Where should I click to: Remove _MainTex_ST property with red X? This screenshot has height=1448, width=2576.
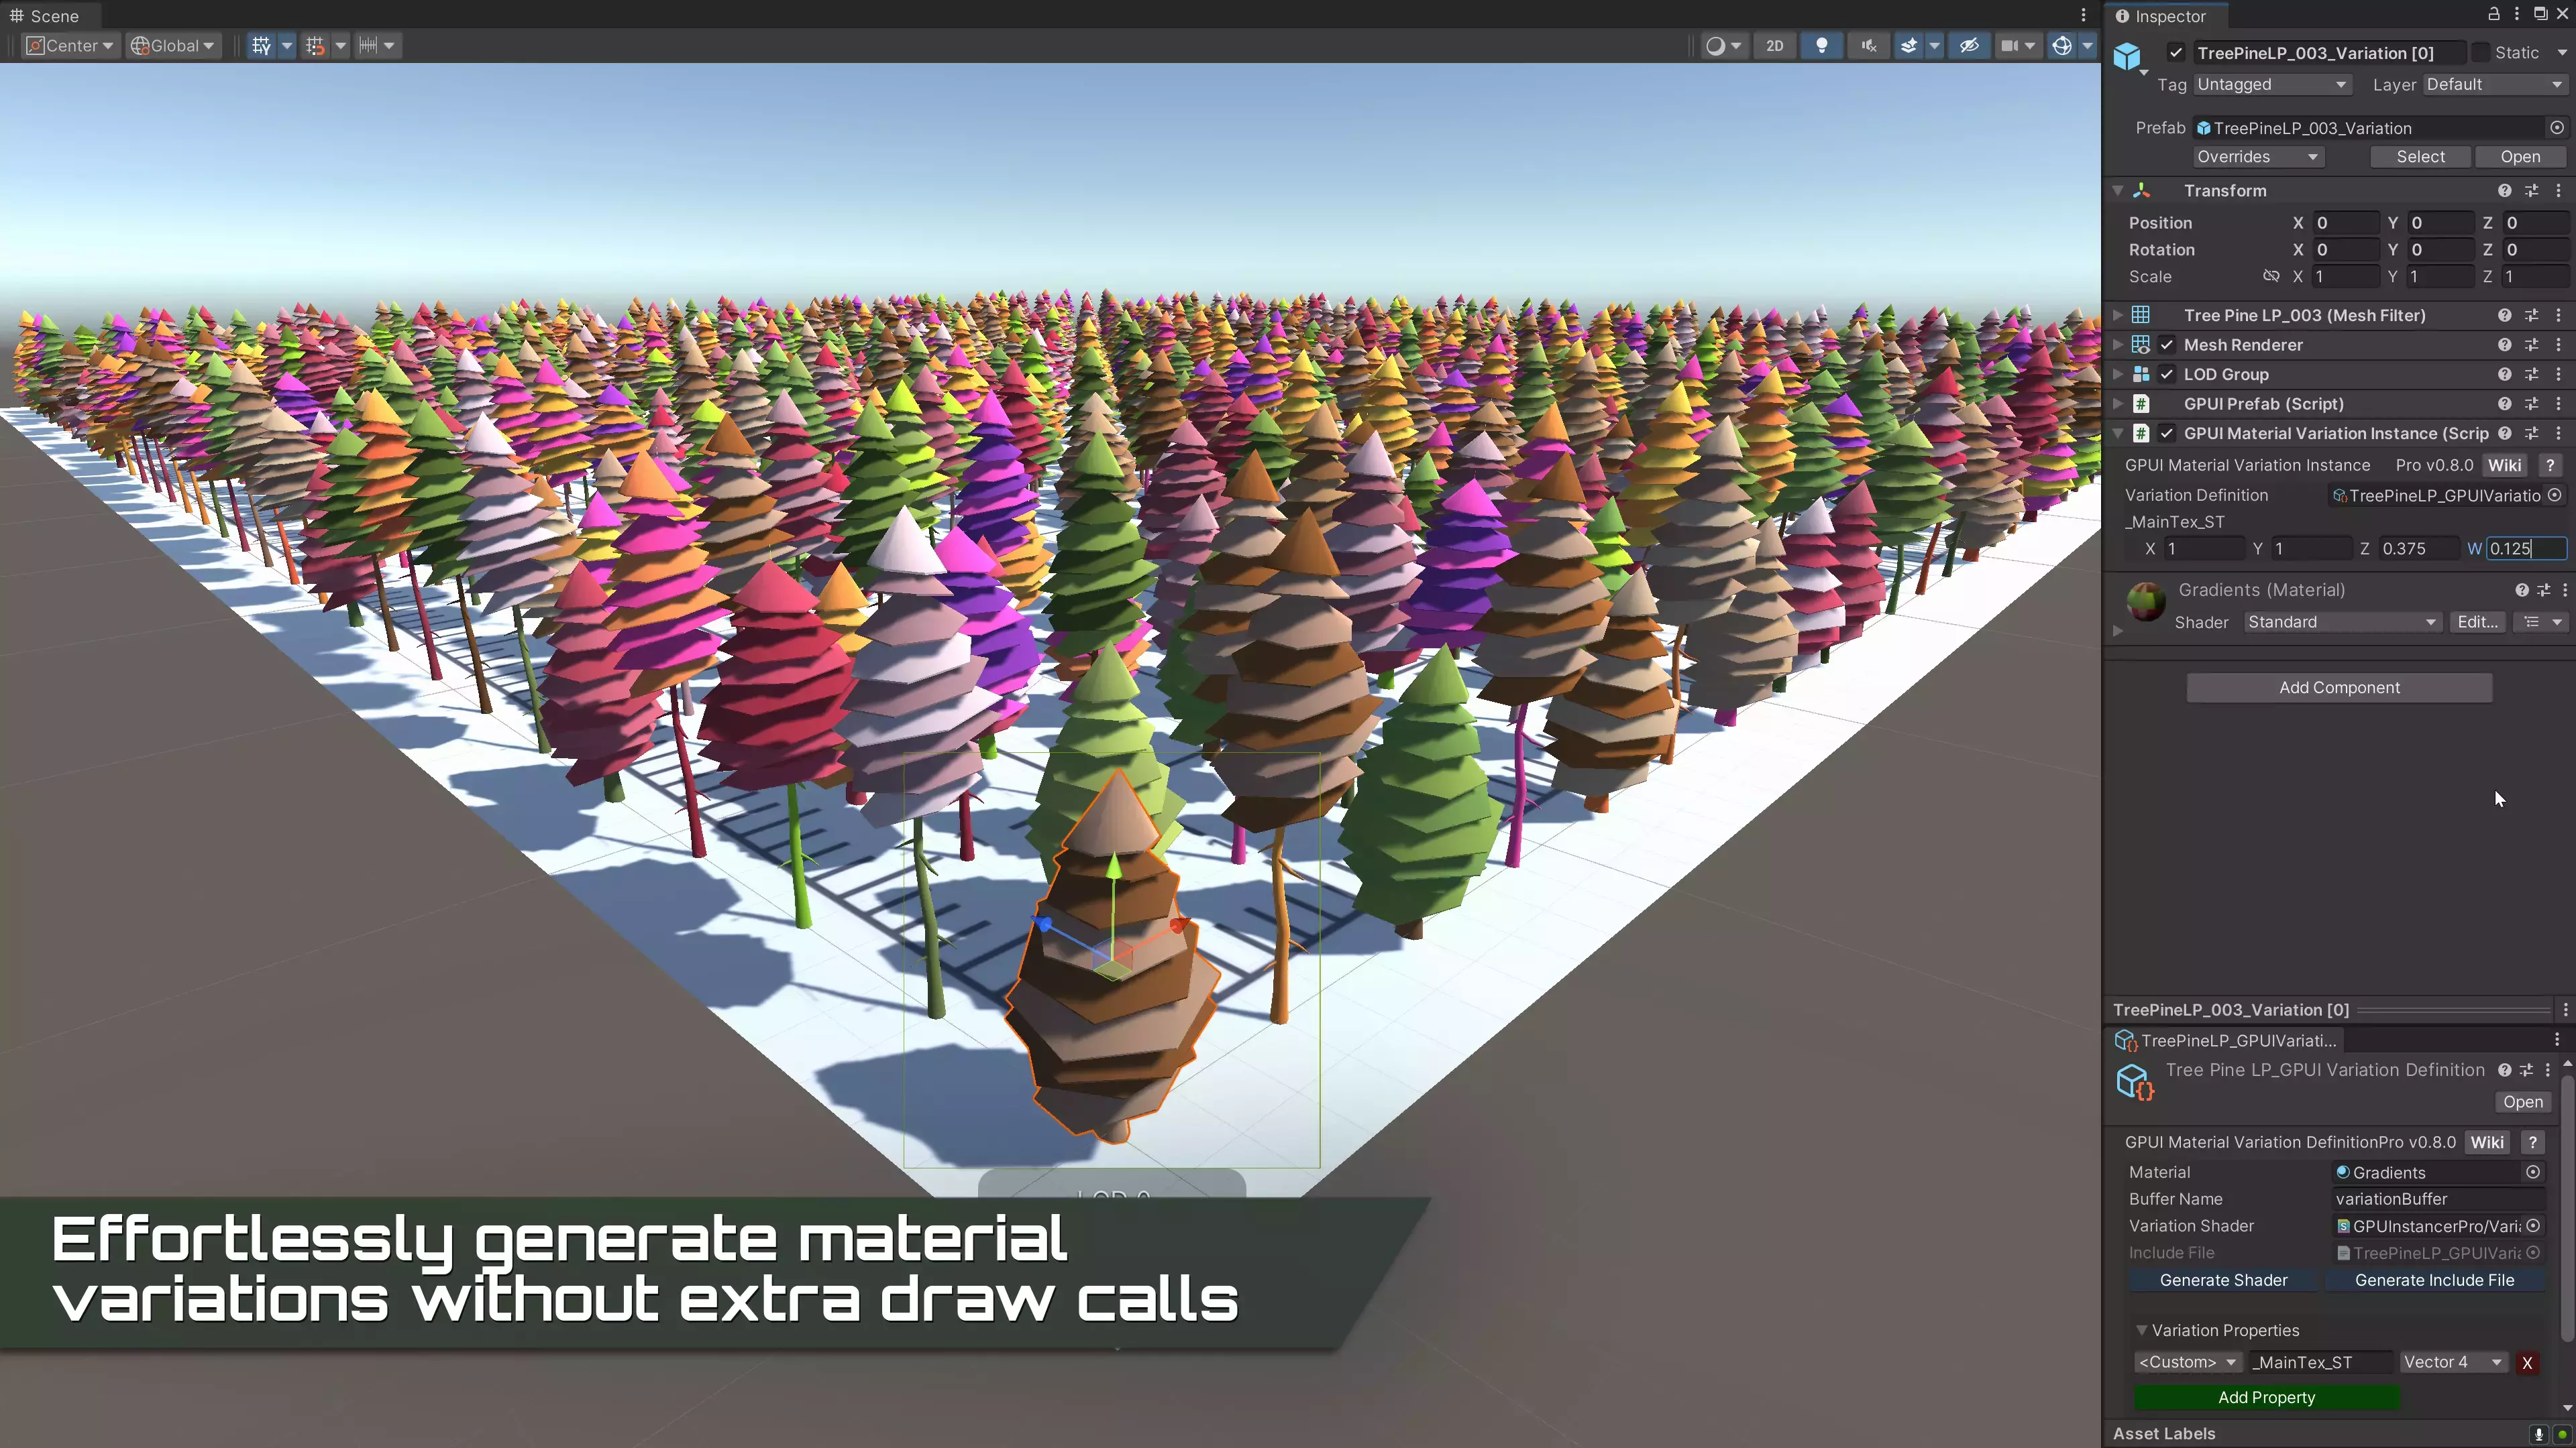coord(2527,1363)
